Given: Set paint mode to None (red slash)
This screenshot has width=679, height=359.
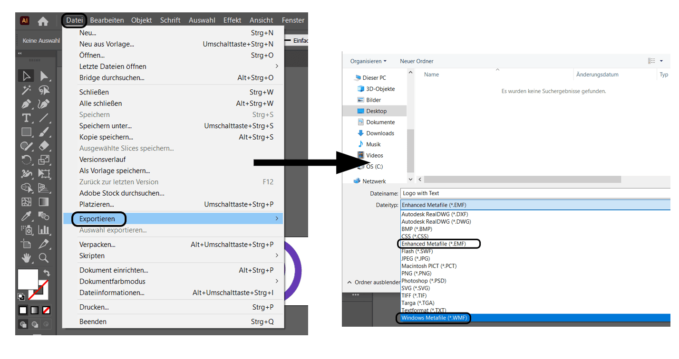Looking at the screenshot, I should pos(47,310).
